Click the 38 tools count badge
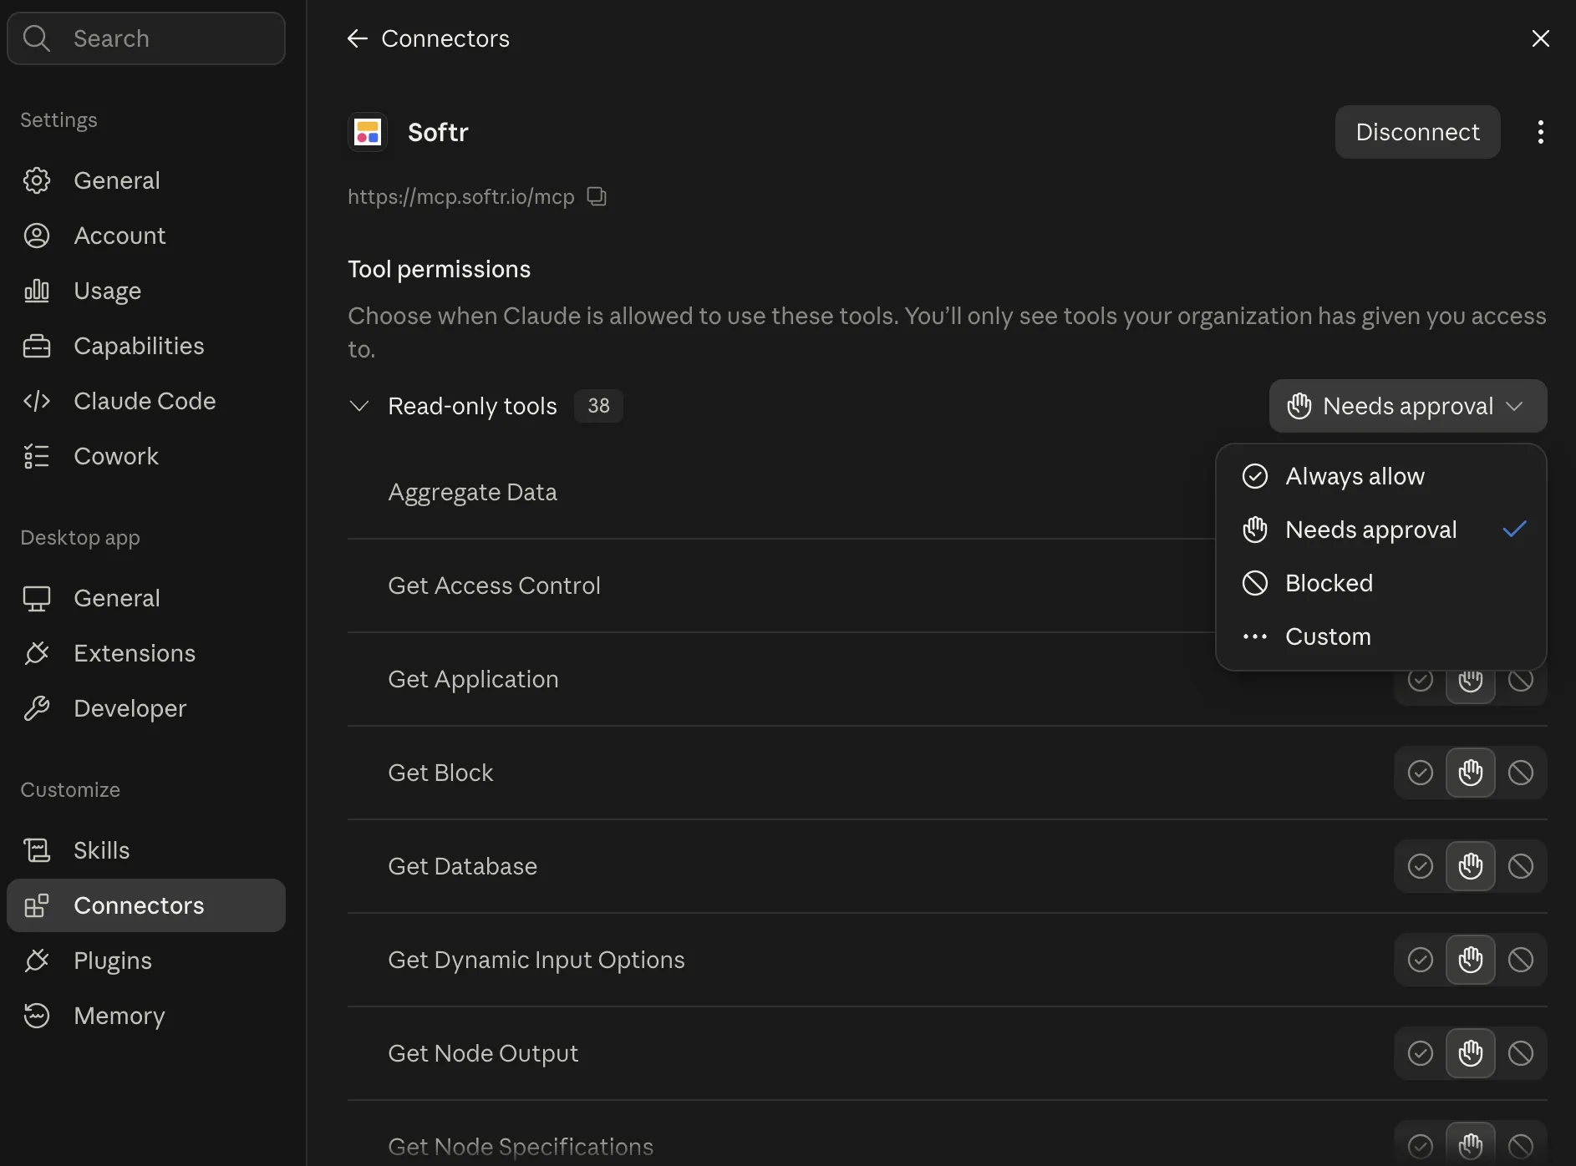The height and width of the screenshot is (1166, 1576). 598,406
